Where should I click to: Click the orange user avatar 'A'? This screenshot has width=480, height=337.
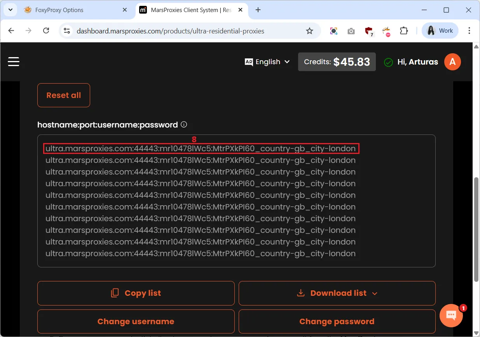coord(452,62)
